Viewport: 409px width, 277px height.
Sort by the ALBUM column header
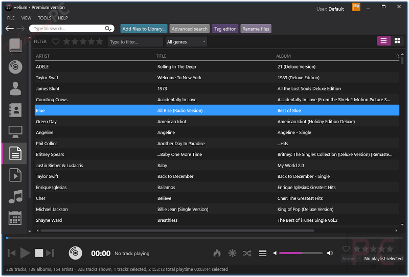283,56
